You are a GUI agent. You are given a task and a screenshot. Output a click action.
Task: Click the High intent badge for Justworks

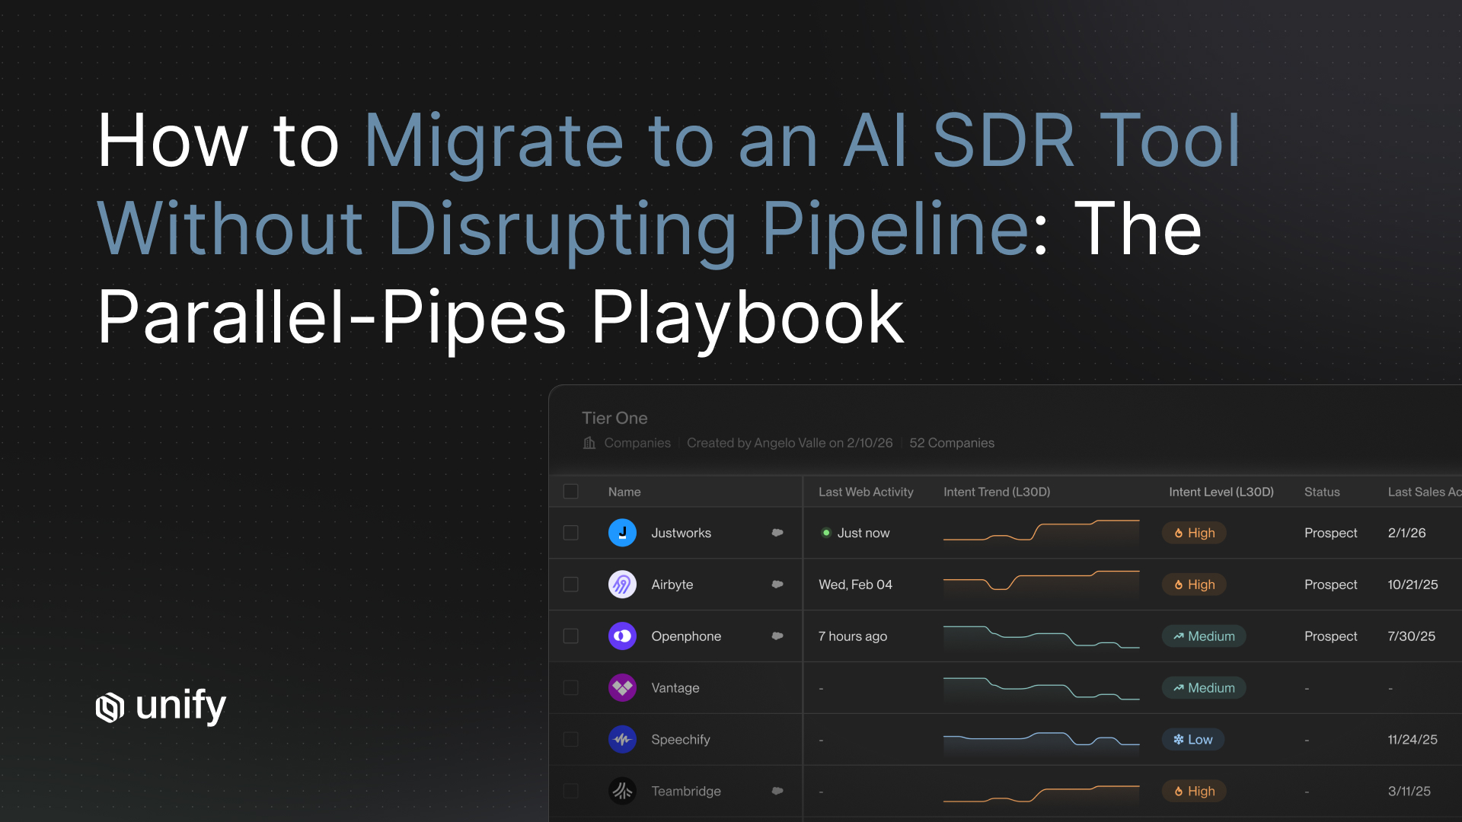[x=1194, y=533]
